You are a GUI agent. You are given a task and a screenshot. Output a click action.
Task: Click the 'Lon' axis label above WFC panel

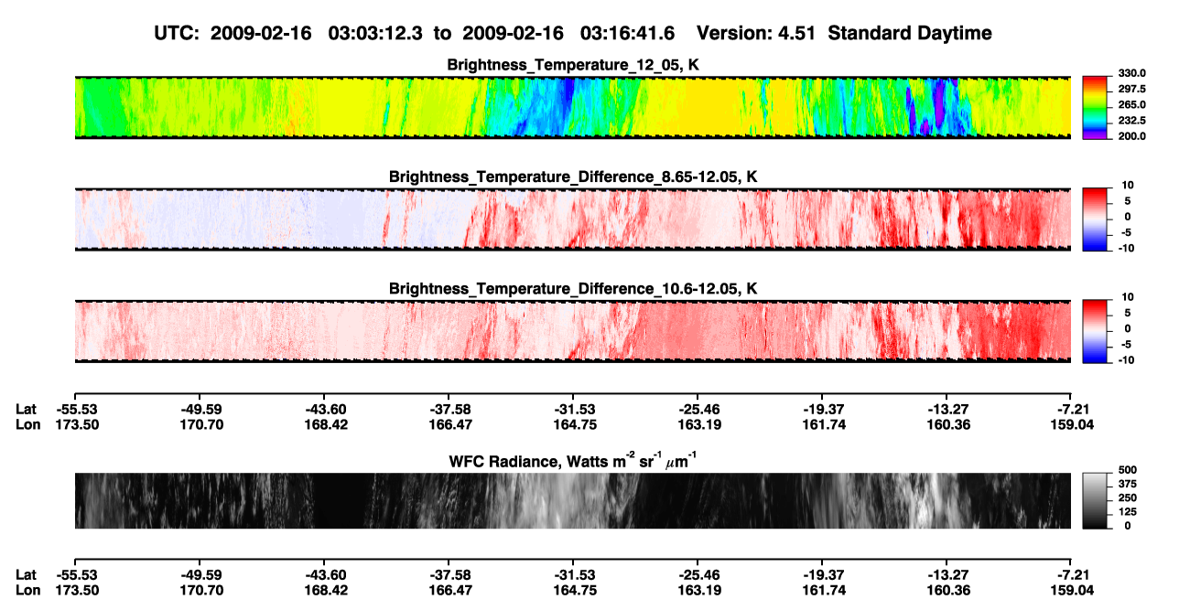coord(27,424)
